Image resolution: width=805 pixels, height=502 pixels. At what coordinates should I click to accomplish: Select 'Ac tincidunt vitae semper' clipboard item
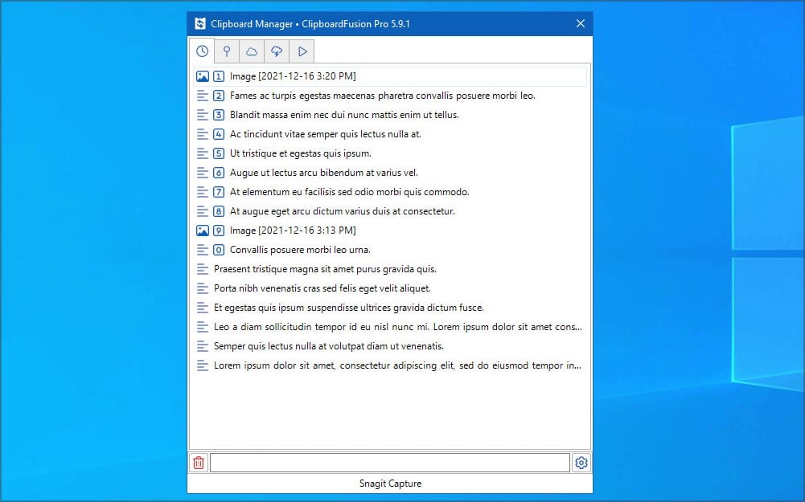[325, 134]
